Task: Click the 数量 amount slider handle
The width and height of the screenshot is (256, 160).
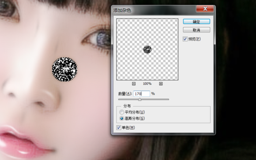Action: [x=139, y=99]
